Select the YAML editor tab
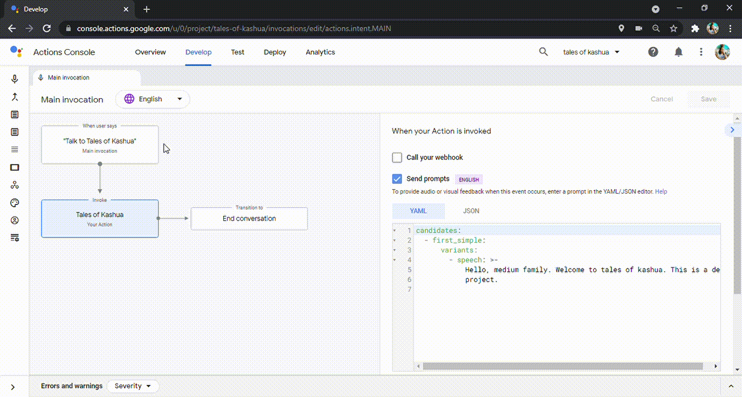This screenshot has width=742, height=397. [418, 211]
